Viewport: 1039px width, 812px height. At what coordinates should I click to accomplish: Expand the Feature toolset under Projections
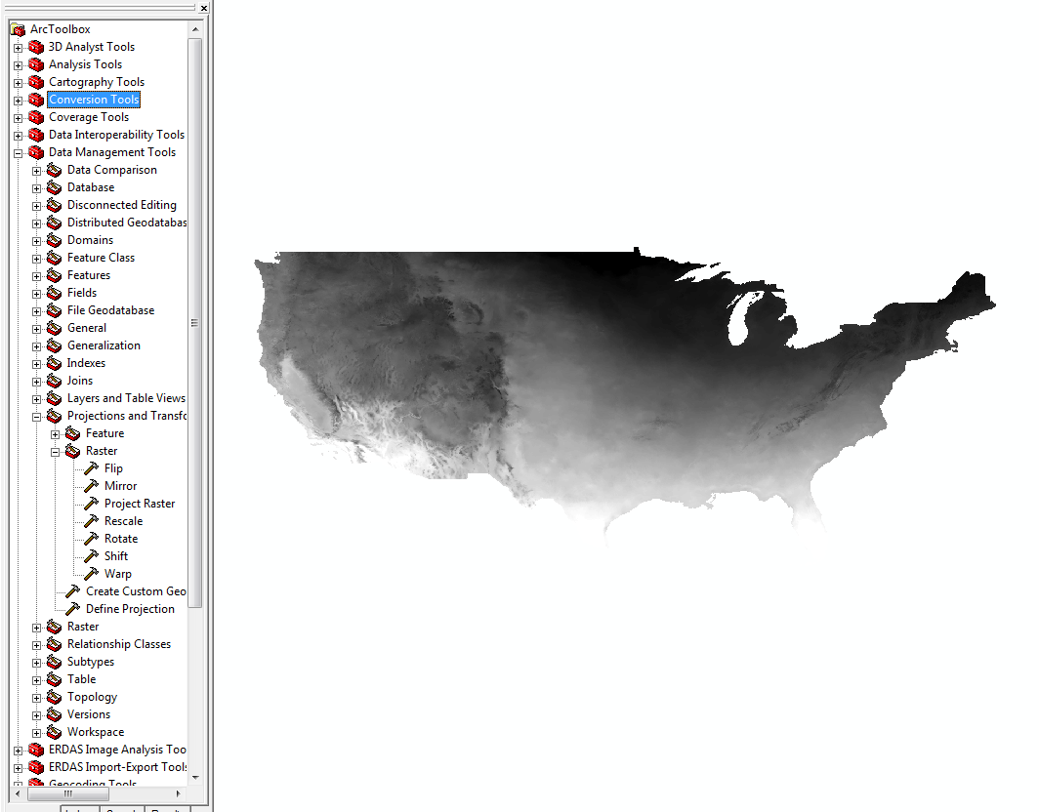tap(56, 433)
